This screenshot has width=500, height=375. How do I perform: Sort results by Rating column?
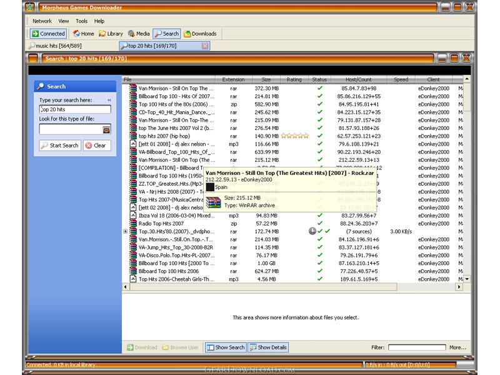click(294, 79)
